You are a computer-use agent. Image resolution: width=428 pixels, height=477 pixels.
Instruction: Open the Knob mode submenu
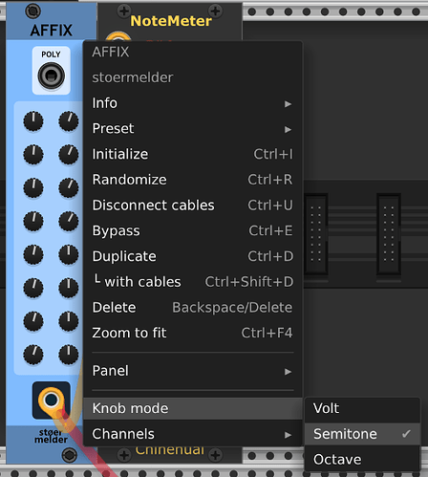click(x=192, y=408)
